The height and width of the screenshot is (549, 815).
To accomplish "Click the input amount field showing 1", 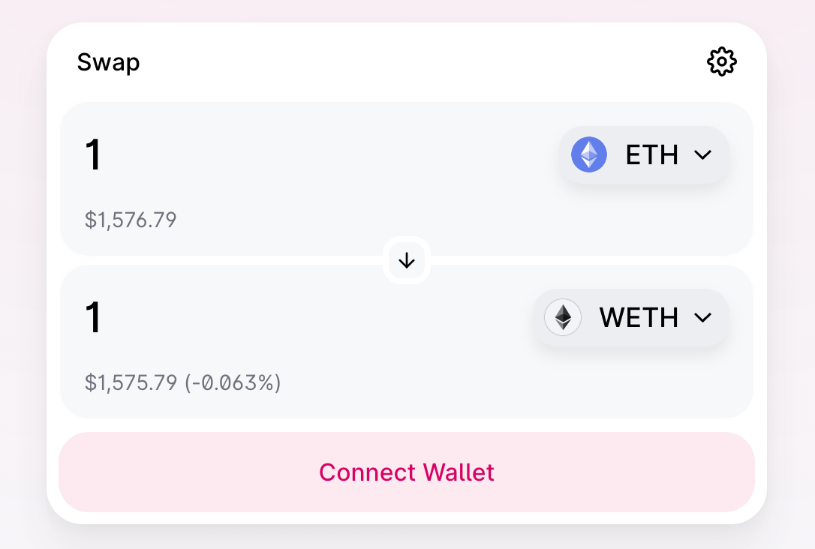I will point(94,154).
